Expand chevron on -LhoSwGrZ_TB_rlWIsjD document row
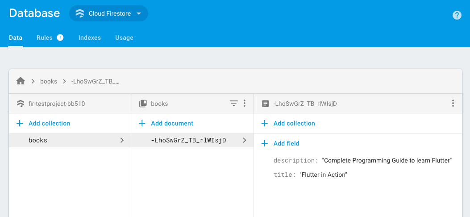 tap(245, 140)
